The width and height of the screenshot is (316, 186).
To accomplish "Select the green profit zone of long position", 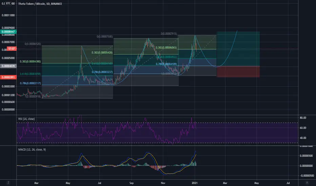I will click(238, 49).
